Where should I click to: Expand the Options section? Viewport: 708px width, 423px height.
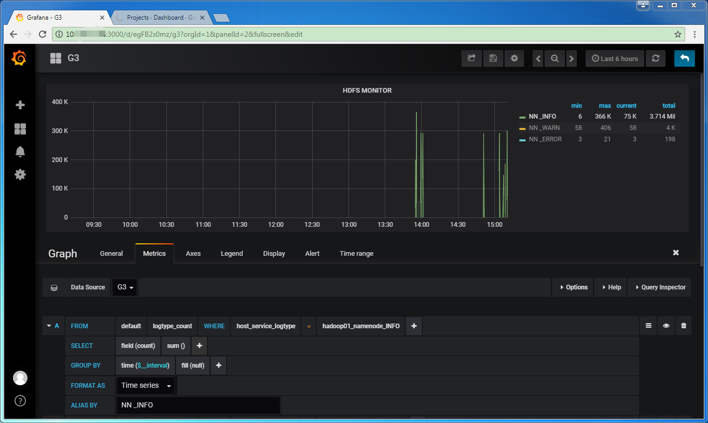(573, 287)
